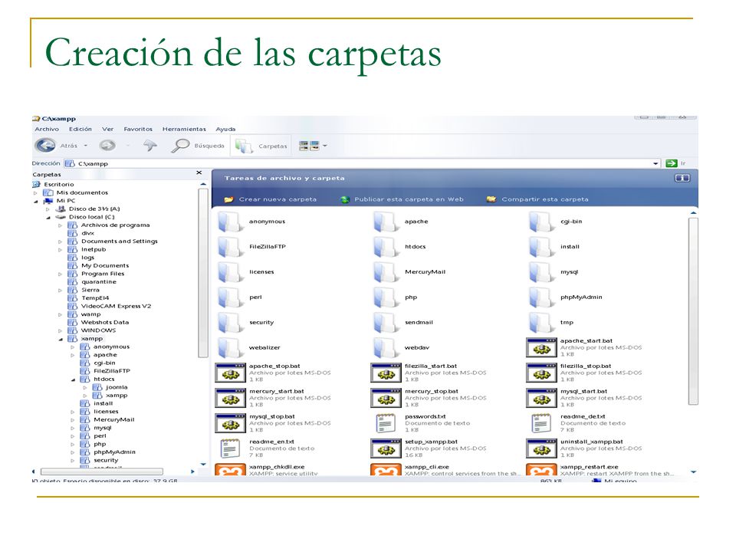This screenshot has height=552, width=736.
Task: Select apache_stop.bat batch file icon
Action: coord(231,373)
